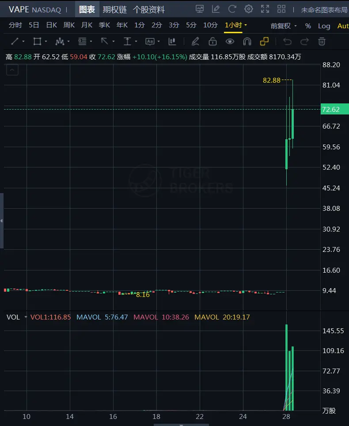Toggle lock on drawings

pos(212,41)
